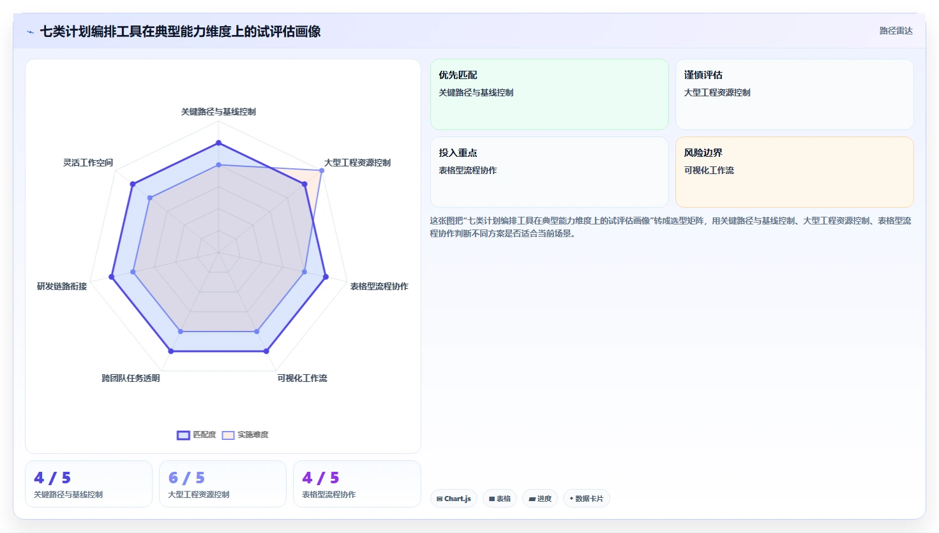This screenshot has width=939, height=533.
Task: Click the 大型工程资源控制 radar axis label
Action: 357,163
